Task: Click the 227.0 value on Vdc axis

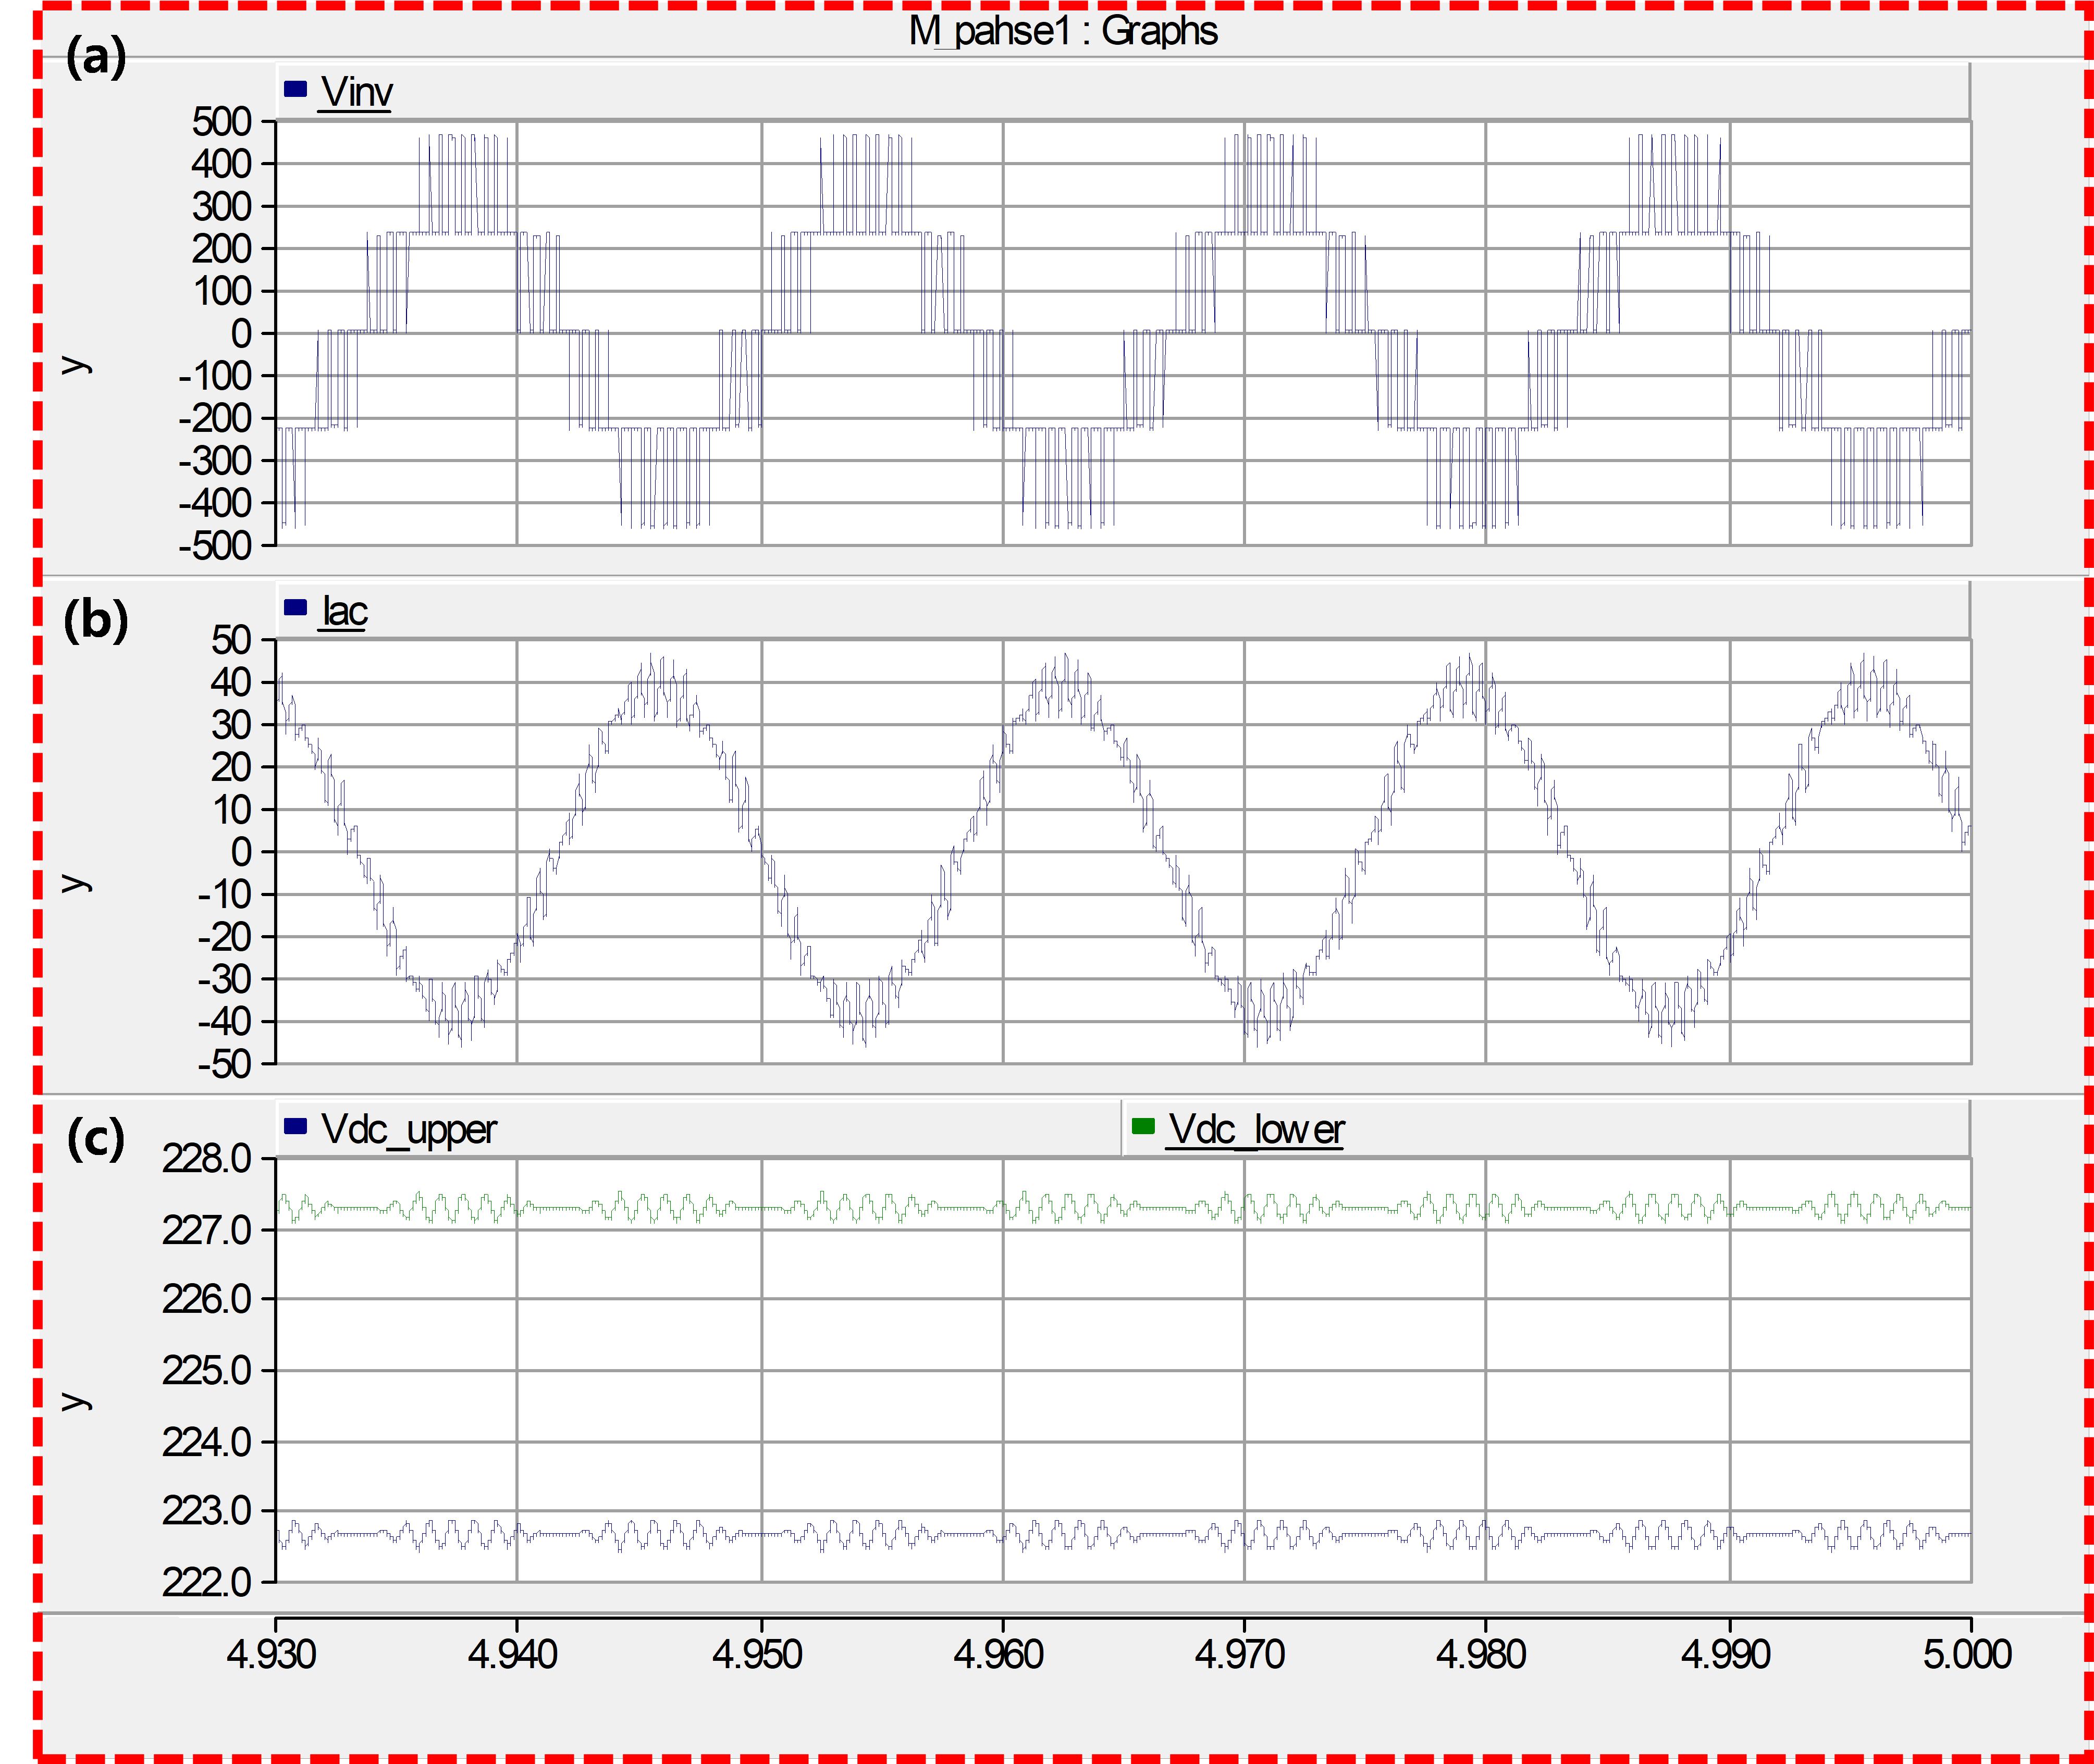Action: pyautogui.click(x=207, y=1230)
